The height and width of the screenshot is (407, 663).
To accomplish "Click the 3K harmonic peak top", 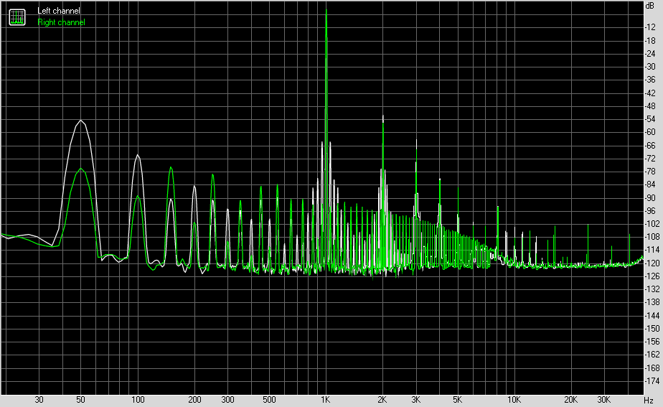I will pos(416,140).
